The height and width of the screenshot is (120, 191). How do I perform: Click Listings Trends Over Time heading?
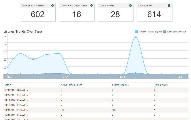23,32
